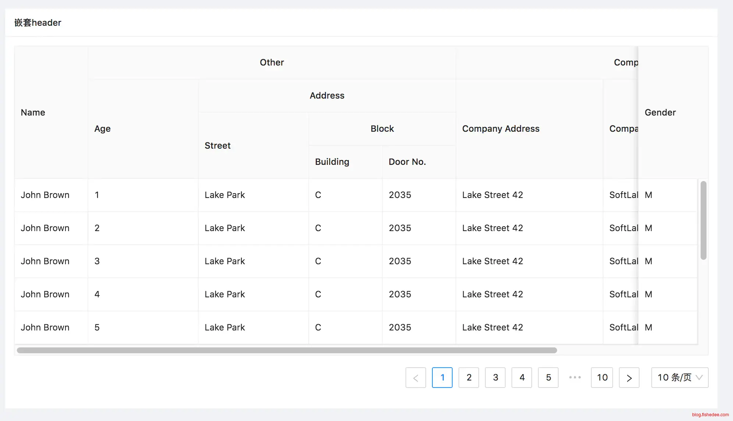
Task: Go to previous page arrow
Action: pyautogui.click(x=415, y=378)
